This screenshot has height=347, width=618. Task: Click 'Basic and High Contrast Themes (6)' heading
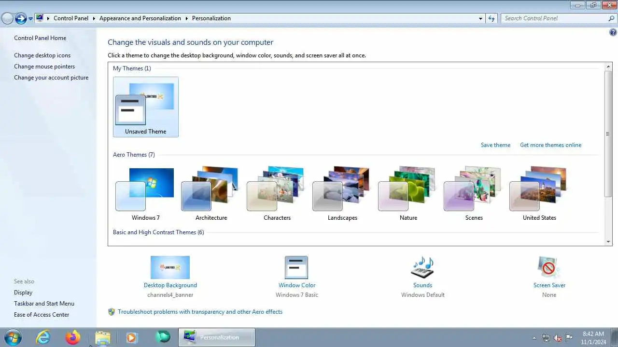(158, 232)
